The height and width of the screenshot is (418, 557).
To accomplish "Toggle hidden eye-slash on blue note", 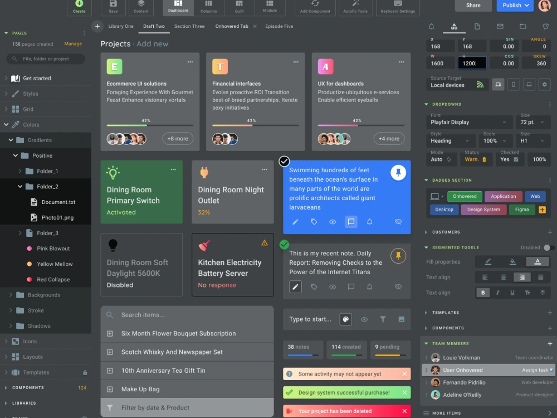I will pos(398,222).
